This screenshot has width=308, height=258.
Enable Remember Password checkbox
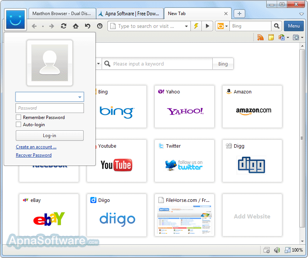tap(18, 117)
